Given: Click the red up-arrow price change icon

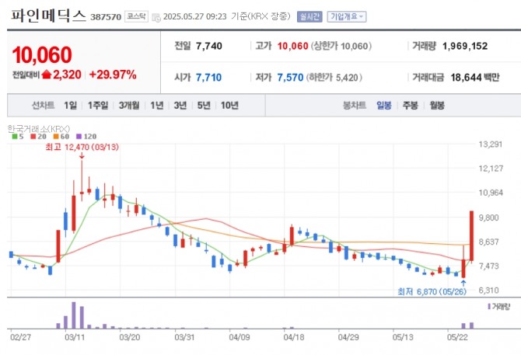Looking at the screenshot, I should click(47, 75).
